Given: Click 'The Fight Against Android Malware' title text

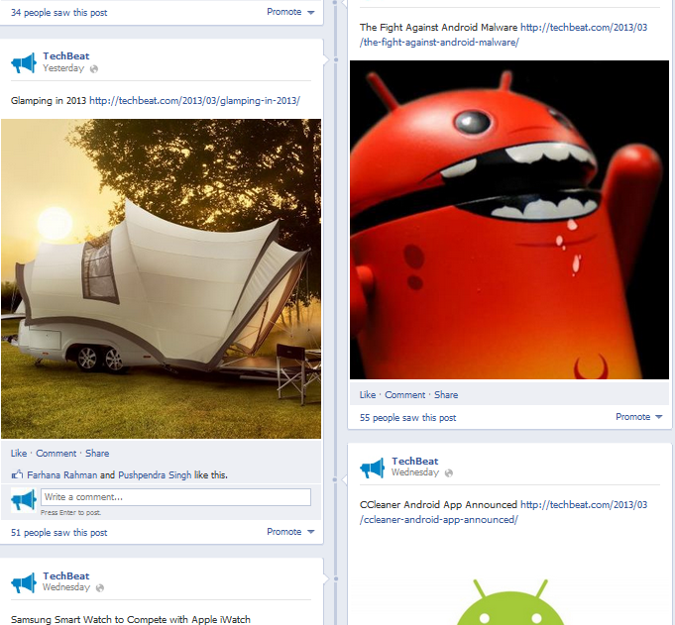Looking at the screenshot, I should tap(439, 27).
